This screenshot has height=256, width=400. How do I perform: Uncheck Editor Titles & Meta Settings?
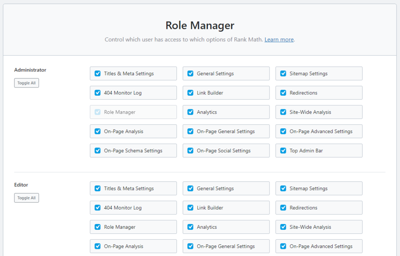pyautogui.click(x=97, y=188)
